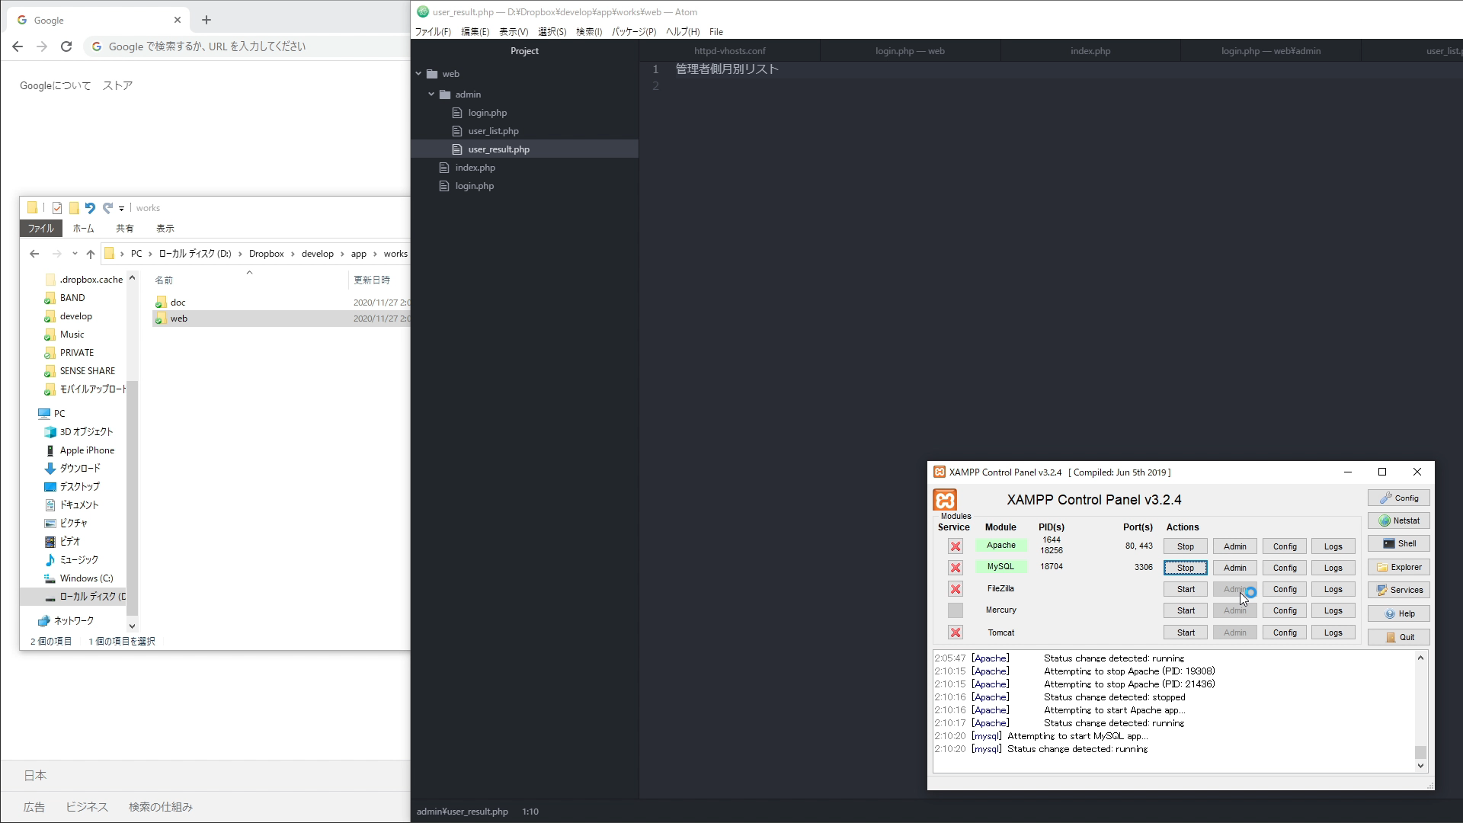Screen dimensions: 1463x823
Task: Open a new Chrome tab with plus icon
Action: [206, 20]
